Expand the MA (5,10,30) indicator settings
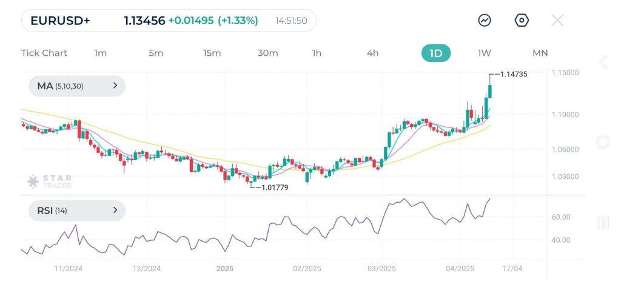 point(77,86)
